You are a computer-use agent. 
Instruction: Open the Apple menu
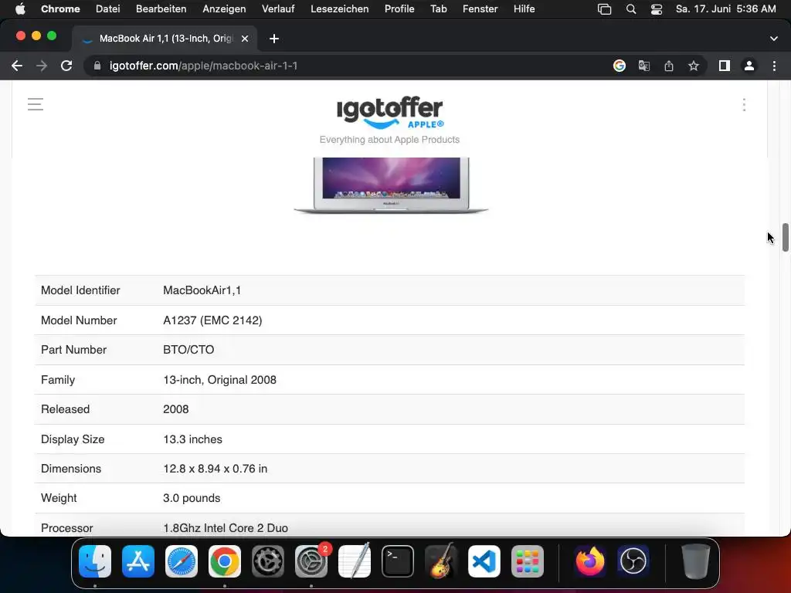[x=20, y=9]
